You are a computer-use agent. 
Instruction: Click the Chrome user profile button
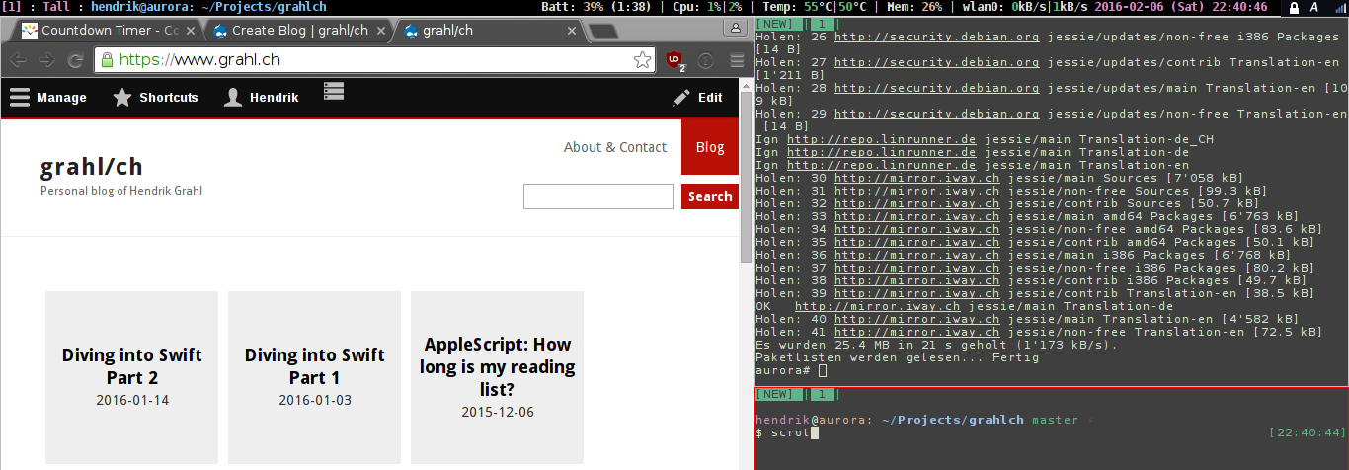point(737,29)
